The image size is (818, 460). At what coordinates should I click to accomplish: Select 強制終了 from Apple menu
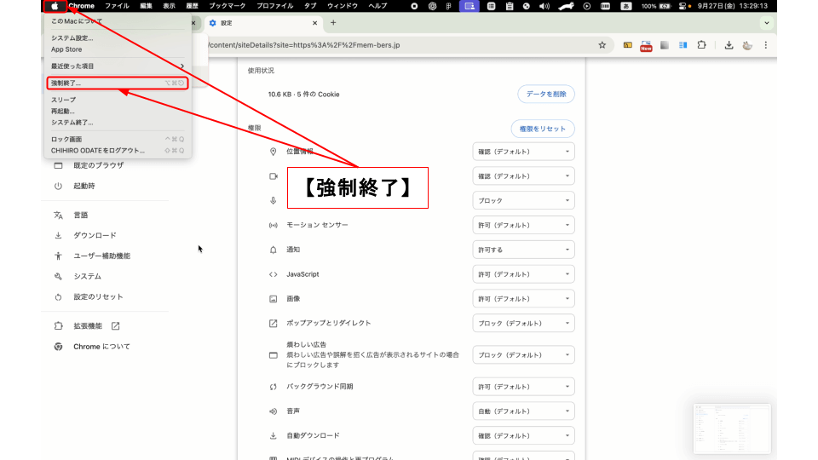click(x=66, y=83)
